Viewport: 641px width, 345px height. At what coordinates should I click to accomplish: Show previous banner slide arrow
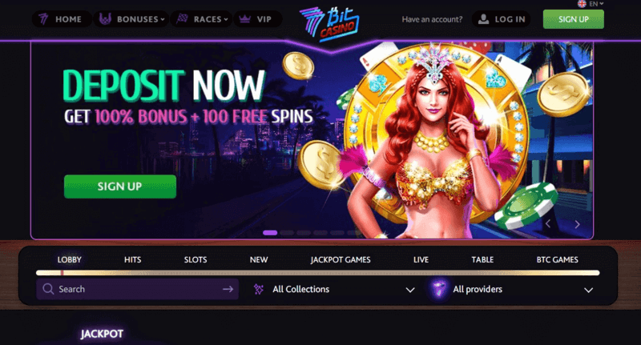pos(548,224)
